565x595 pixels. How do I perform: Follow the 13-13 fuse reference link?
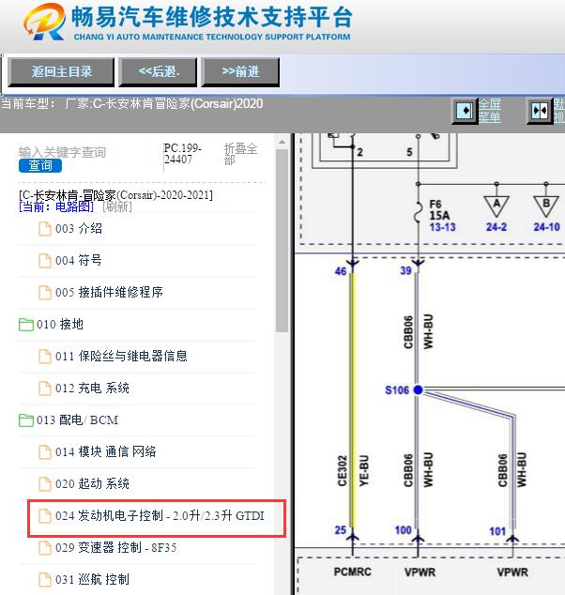coord(442,227)
